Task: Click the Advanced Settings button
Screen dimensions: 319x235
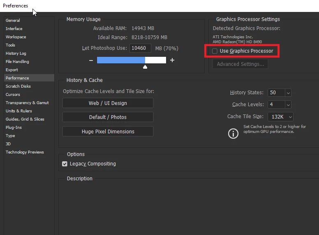Action: 240,64
